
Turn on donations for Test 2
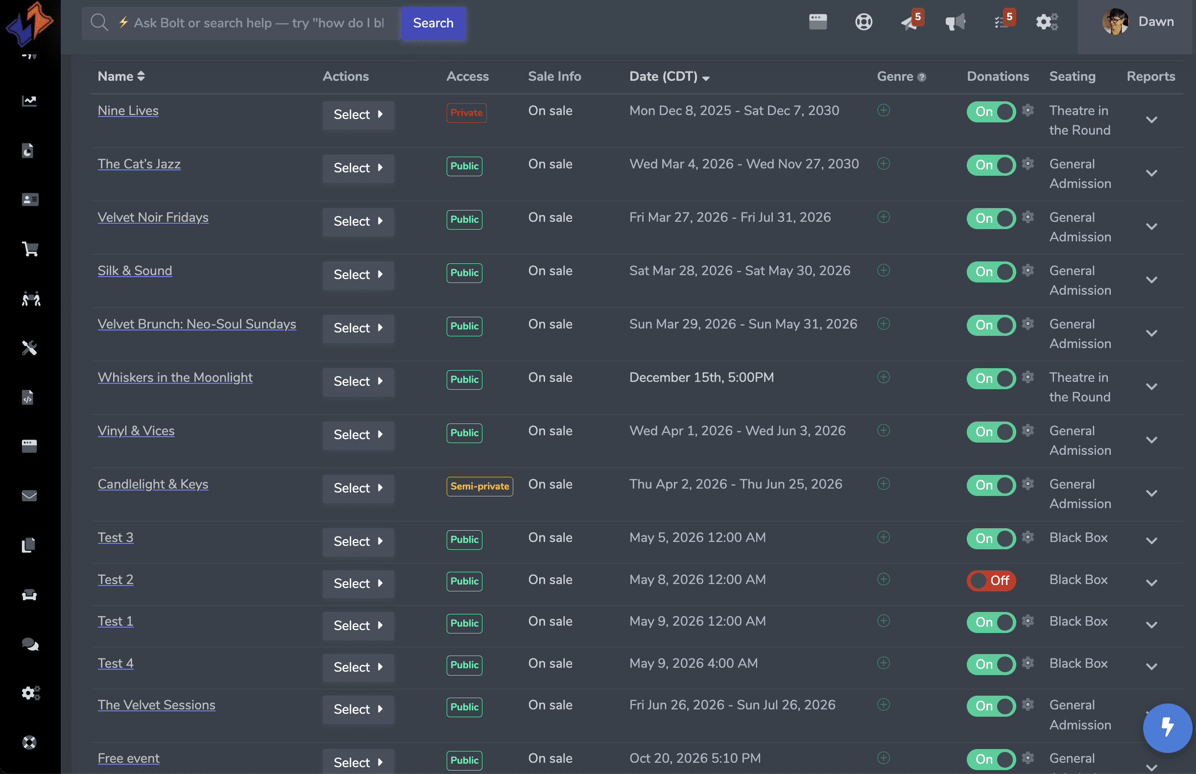991,581
